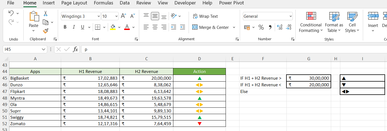
Task: Select the green Action header cell
Action: click(199, 72)
